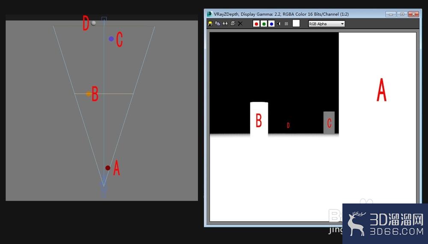Minimize the VRayZDepth window
The image size is (428, 244).
pos(391,14)
